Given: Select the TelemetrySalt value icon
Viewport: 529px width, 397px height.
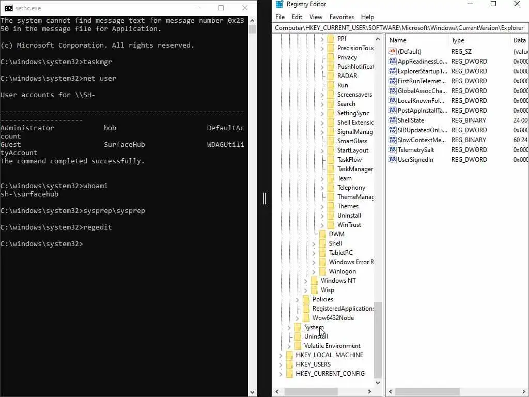Looking at the screenshot, I should pyautogui.click(x=393, y=149).
